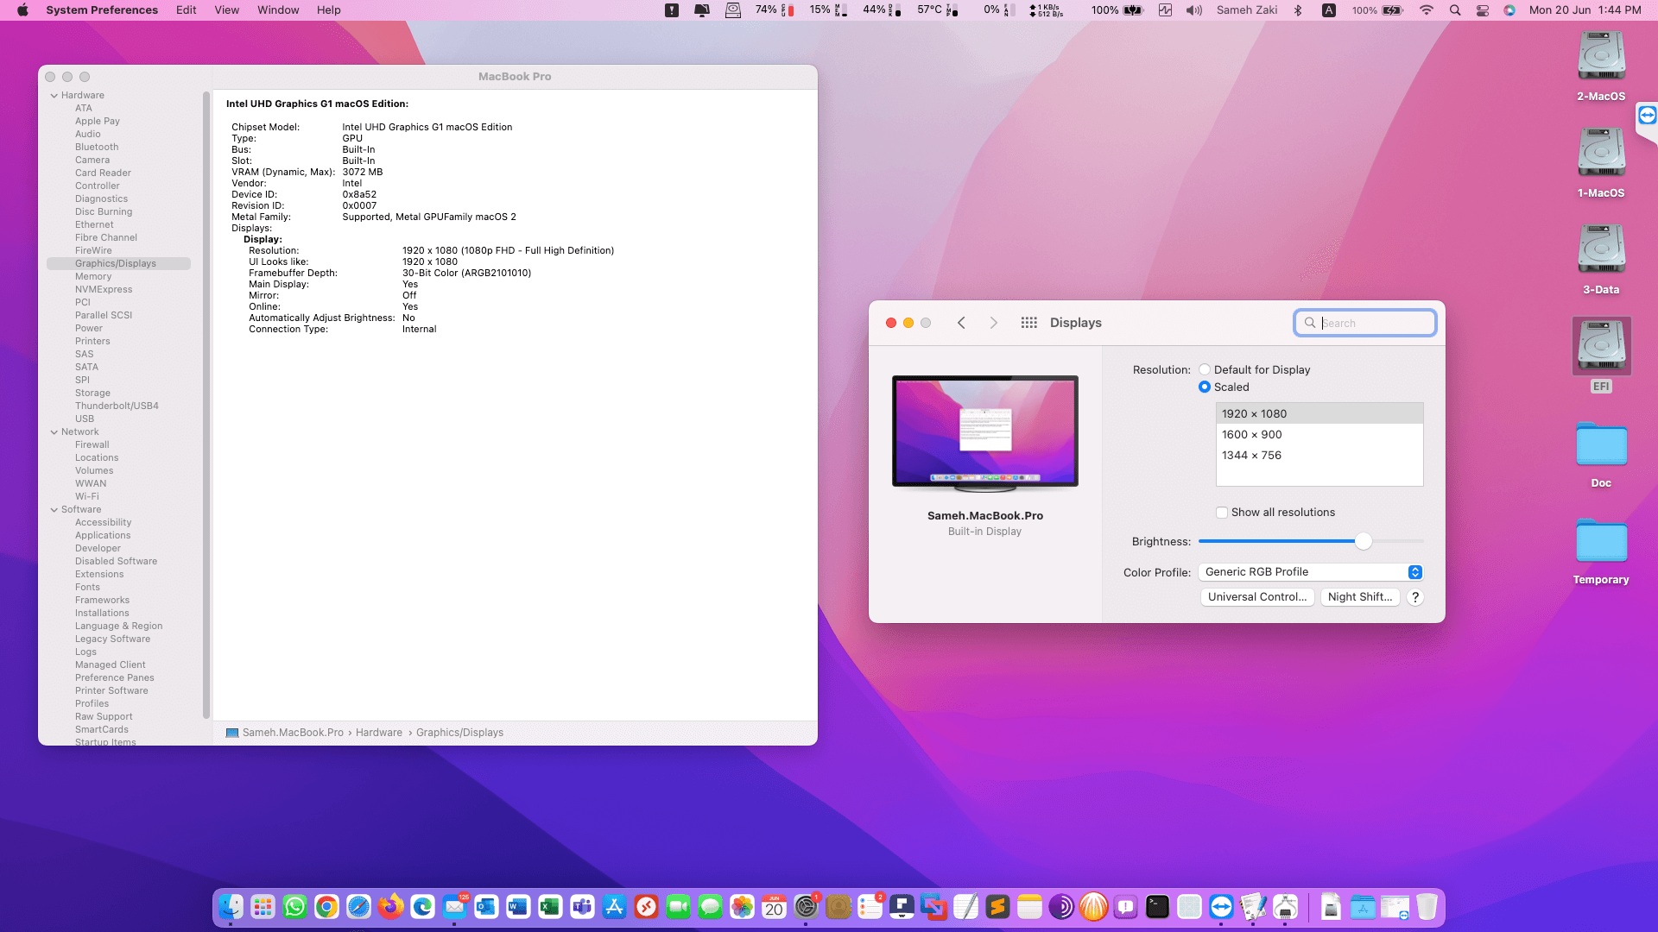Show all preferences via grid icon
This screenshot has width=1658, height=932.
(x=1028, y=323)
